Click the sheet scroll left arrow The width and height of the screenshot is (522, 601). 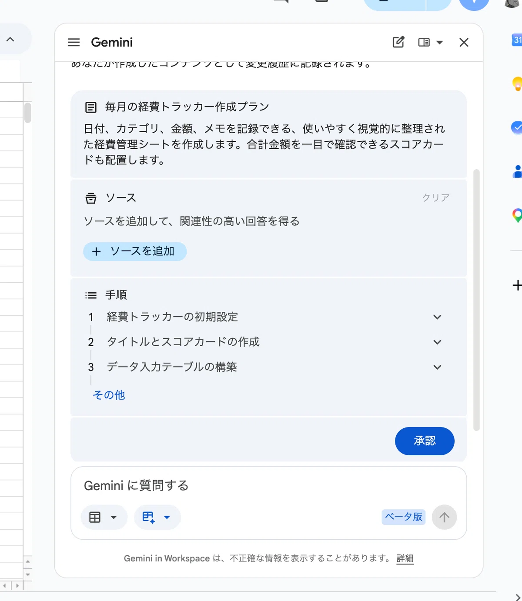click(x=5, y=586)
